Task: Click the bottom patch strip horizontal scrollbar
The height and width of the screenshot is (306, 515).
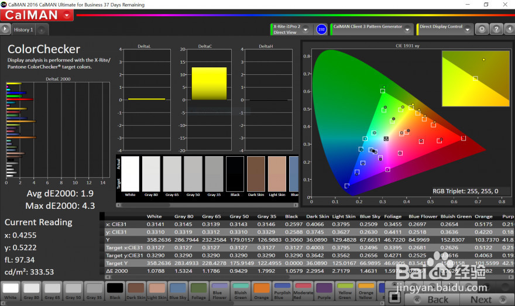Action: click(192, 303)
